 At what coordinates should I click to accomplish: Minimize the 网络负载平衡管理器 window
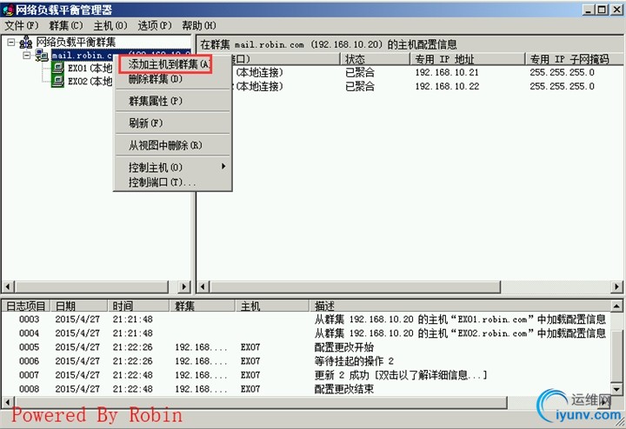(x=588, y=10)
